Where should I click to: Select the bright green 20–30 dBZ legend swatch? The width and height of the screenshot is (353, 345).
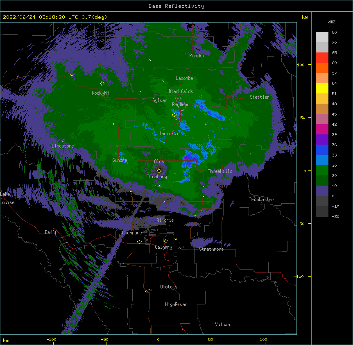(x=322, y=170)
